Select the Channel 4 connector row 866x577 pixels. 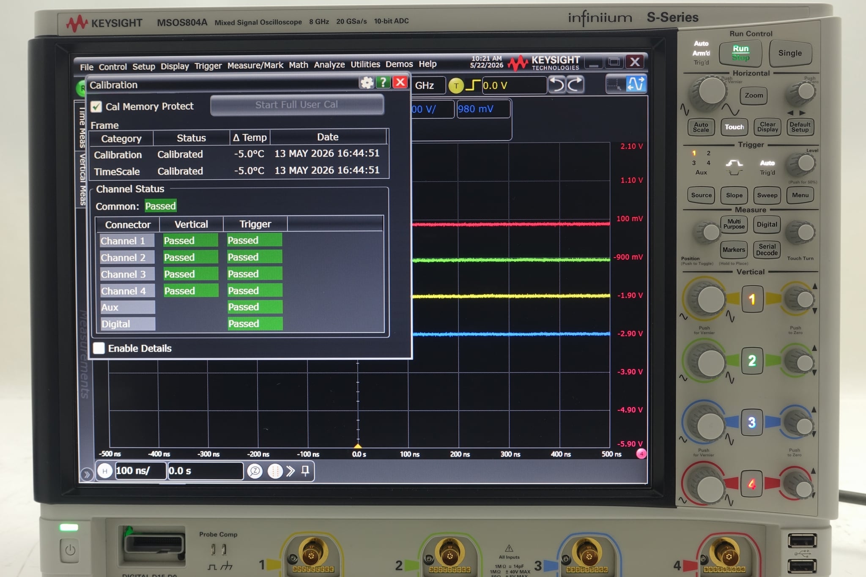coord(127,291)
